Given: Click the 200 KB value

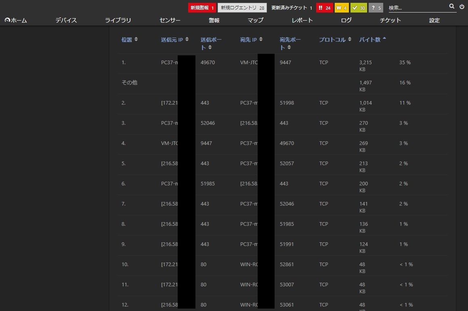Looking at the screenshot, I should (x=363, y=187).
